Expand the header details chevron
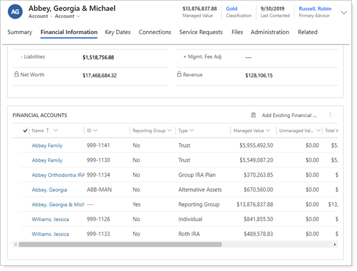Image resolution: width=357 pixels, height=271 pixels. (x=344, y=12)
